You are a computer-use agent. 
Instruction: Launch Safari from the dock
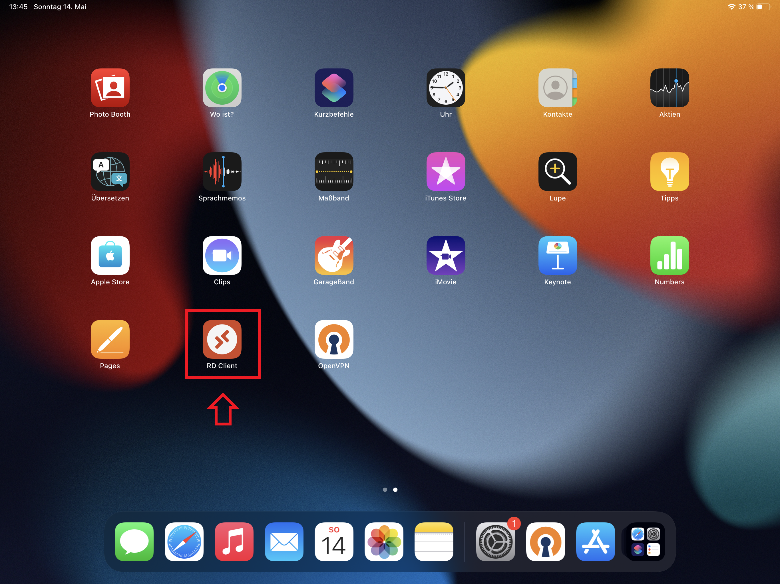click(x=184, y=542)
